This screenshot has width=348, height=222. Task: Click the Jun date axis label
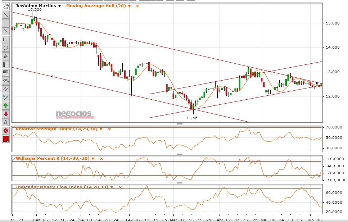coord(310,220)
